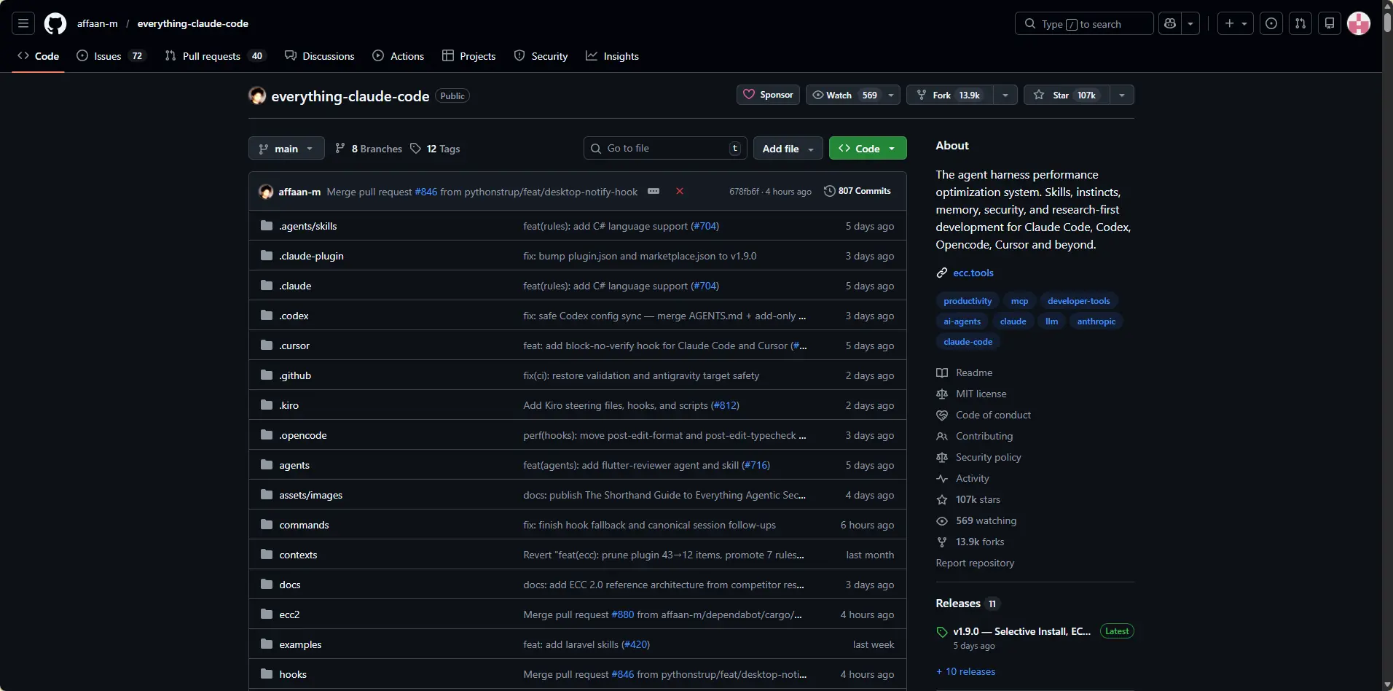The height and width of the screenshot is (691, 1393).
Task: Expand the fork options dropdown arrow
Action: pos(1005,95)
